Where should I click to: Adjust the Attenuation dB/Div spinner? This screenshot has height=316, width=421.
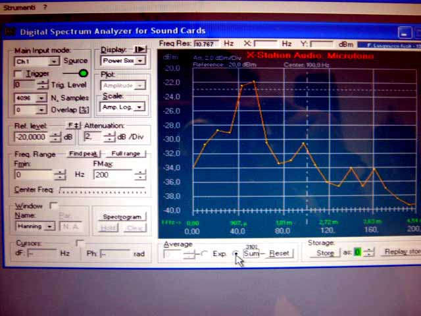point(107,137)
